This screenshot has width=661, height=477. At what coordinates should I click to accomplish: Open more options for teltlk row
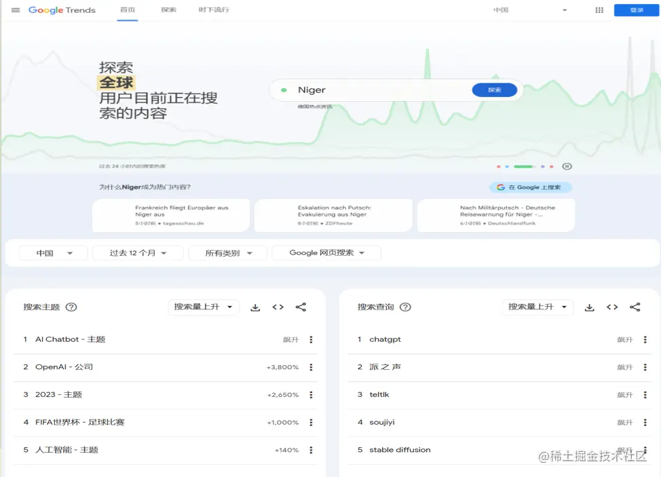pyautogui.click(x=645, y=395)
